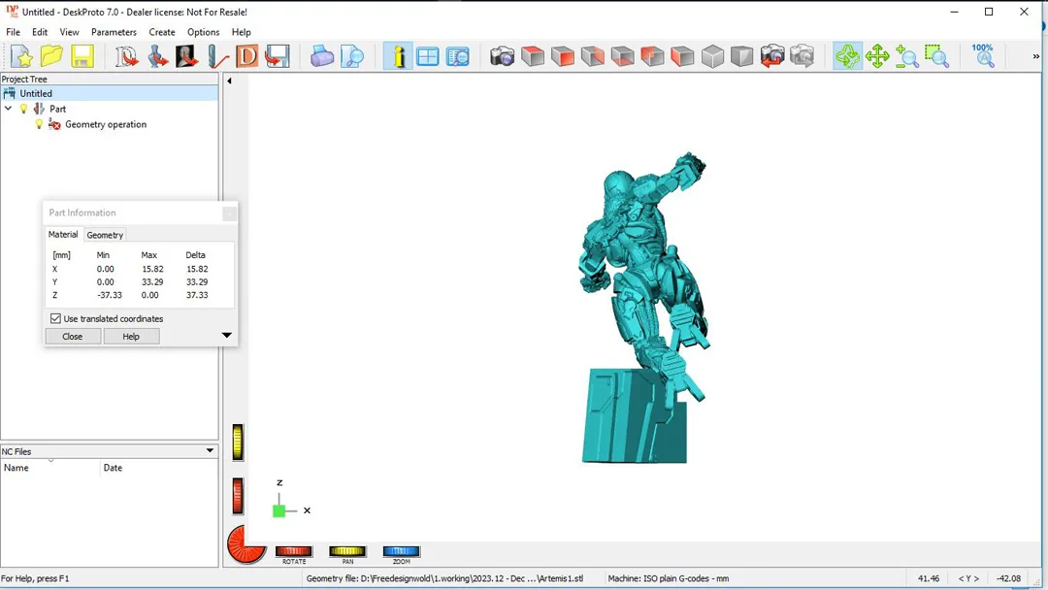Expand the toolbar overflow chevron

point(1036,56)
